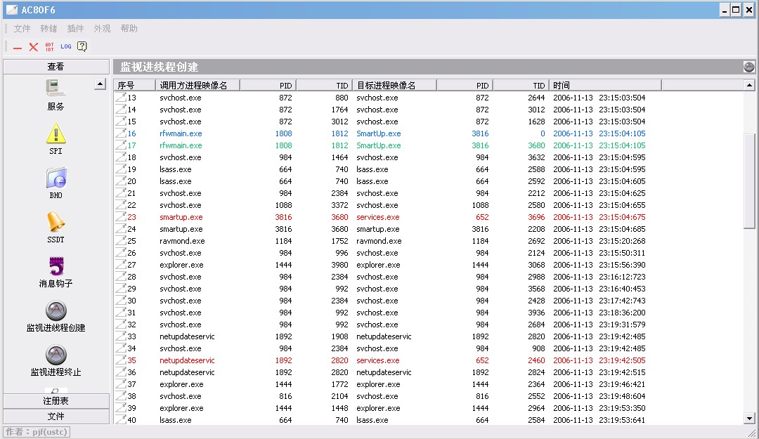Screen dimensions: 759x439
Task: Click the row icon for entry 35
Action: (120, 360)
